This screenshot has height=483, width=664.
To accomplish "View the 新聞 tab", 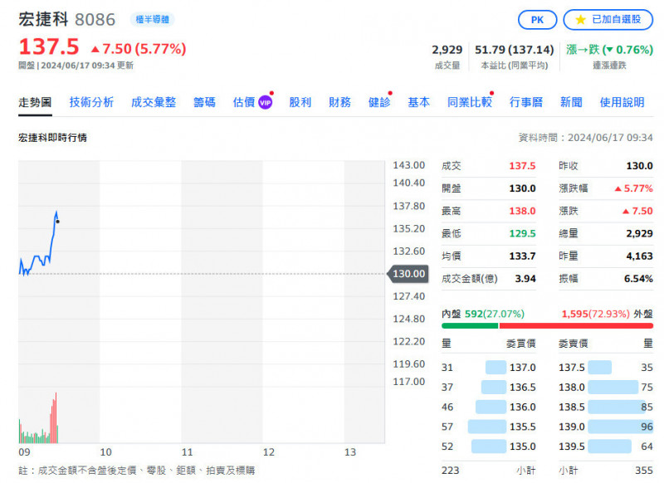I will point(571,102).
